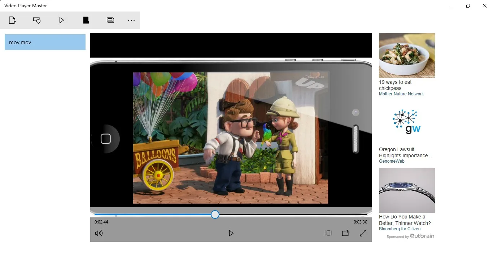Mute the volume with the speaker icon
Image resolution: width=493 pixels, height=262 pixels.
(99, 233)
